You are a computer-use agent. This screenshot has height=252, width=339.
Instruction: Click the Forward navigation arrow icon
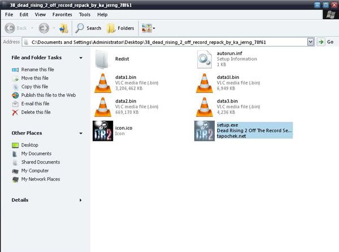pyautogui.click(x=44, y=28)
